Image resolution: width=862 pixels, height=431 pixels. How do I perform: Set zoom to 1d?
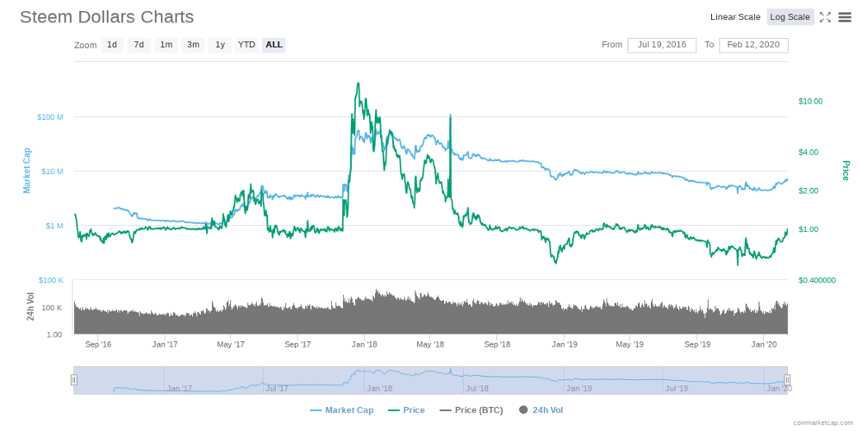point(111,45)
